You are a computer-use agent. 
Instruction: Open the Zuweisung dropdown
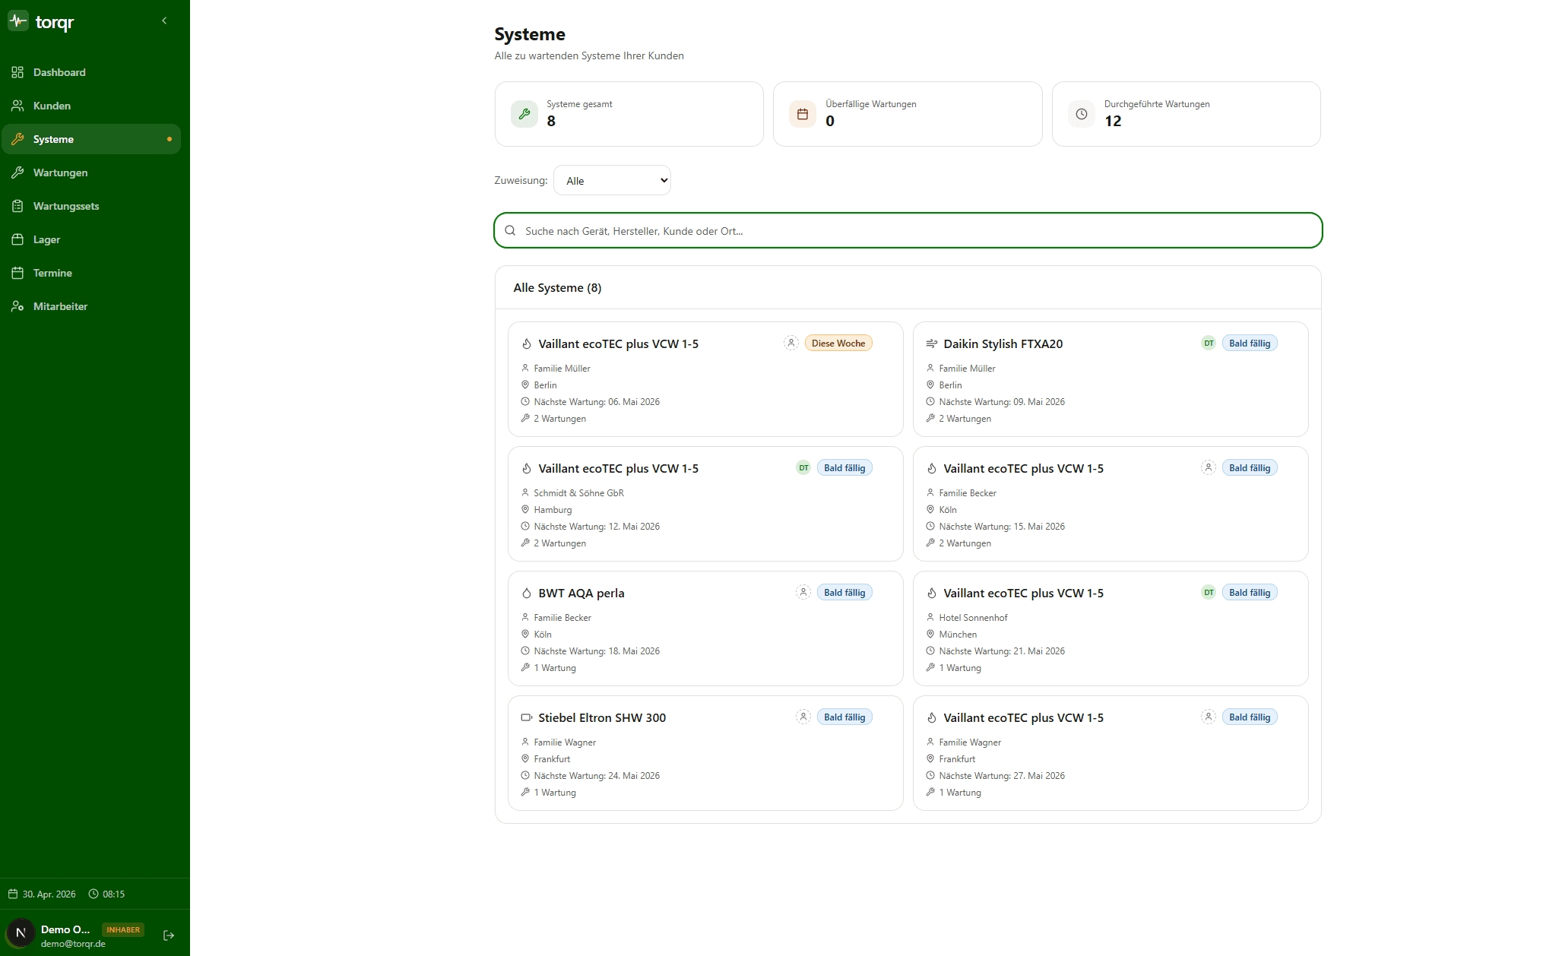(x=612, y=180)
